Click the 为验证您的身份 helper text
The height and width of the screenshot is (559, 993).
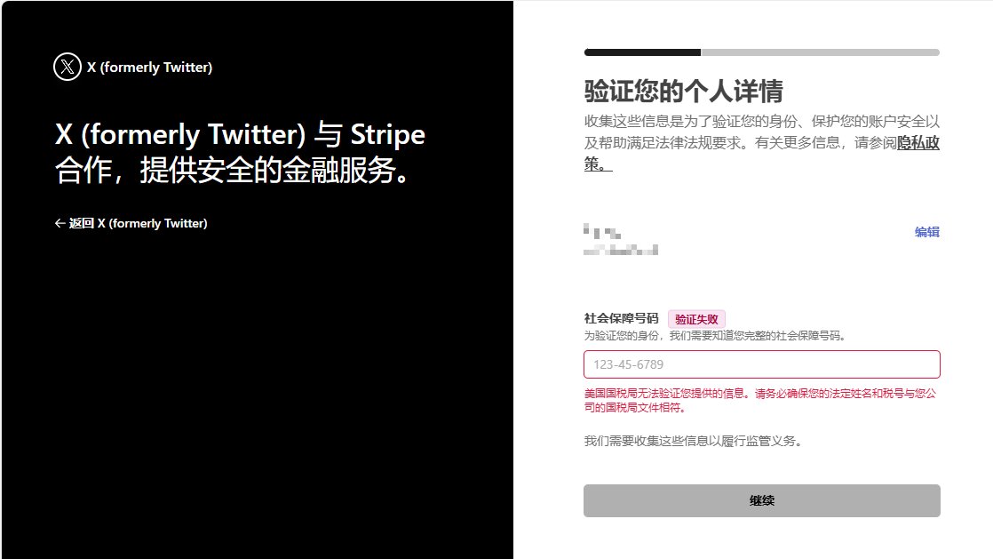[715, 336]
